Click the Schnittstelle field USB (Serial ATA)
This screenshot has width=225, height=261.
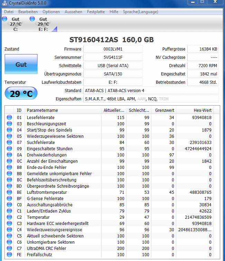click(113, 65)
